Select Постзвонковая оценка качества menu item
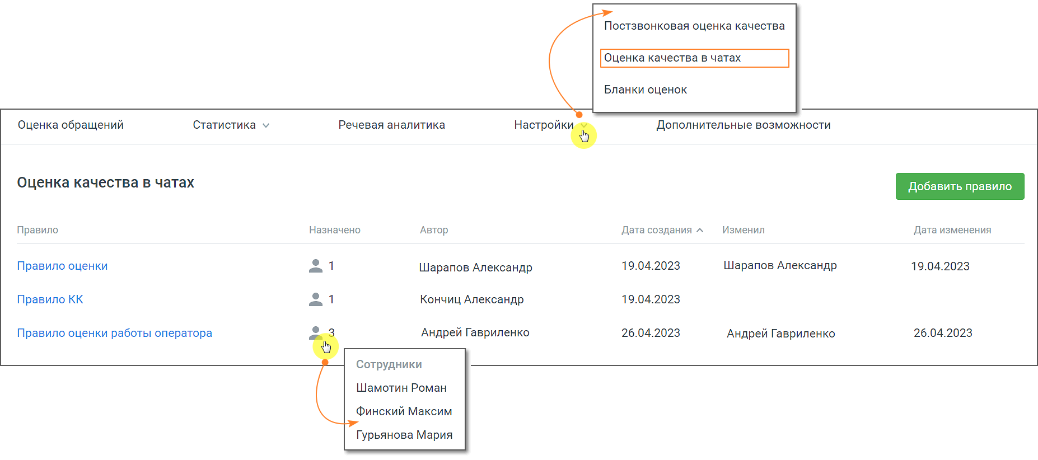Image resolution: width=1038 pixels, height=460 pixels. coord(694,26)
